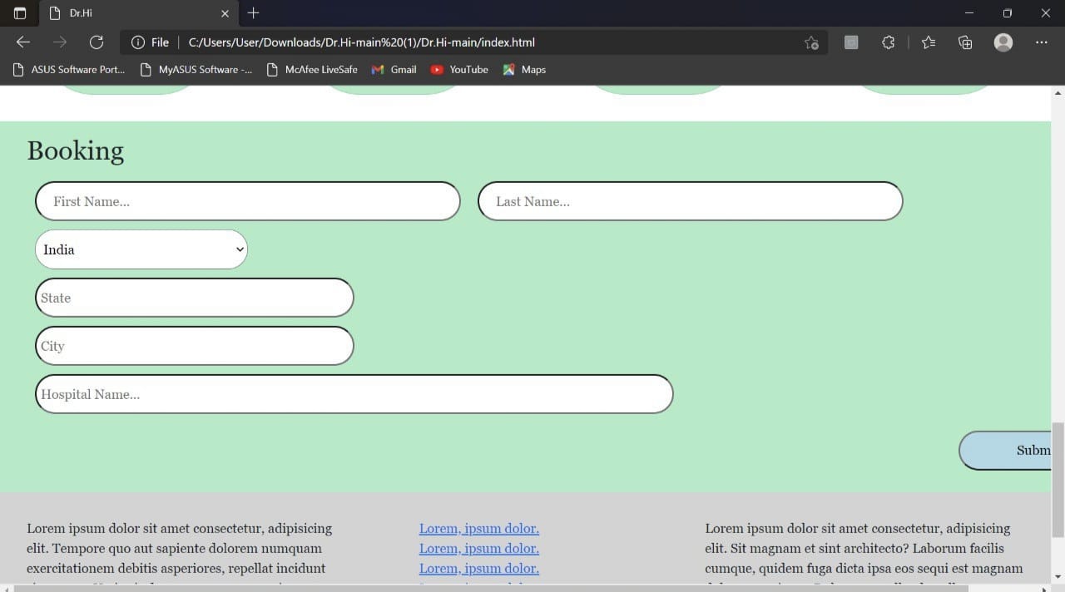Open the Collections icon
This screenshot has height=592, width=1065.
(965, 42)
